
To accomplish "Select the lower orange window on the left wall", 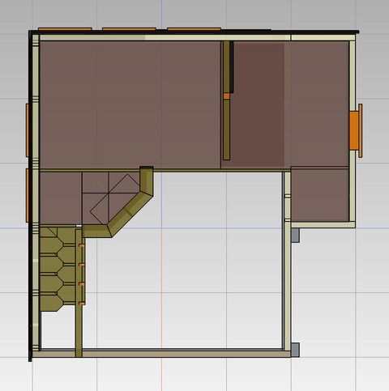I will click(28, 195).
